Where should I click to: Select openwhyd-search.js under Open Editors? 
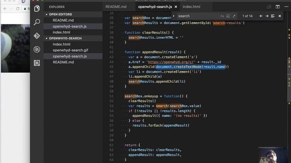(73, 26)
